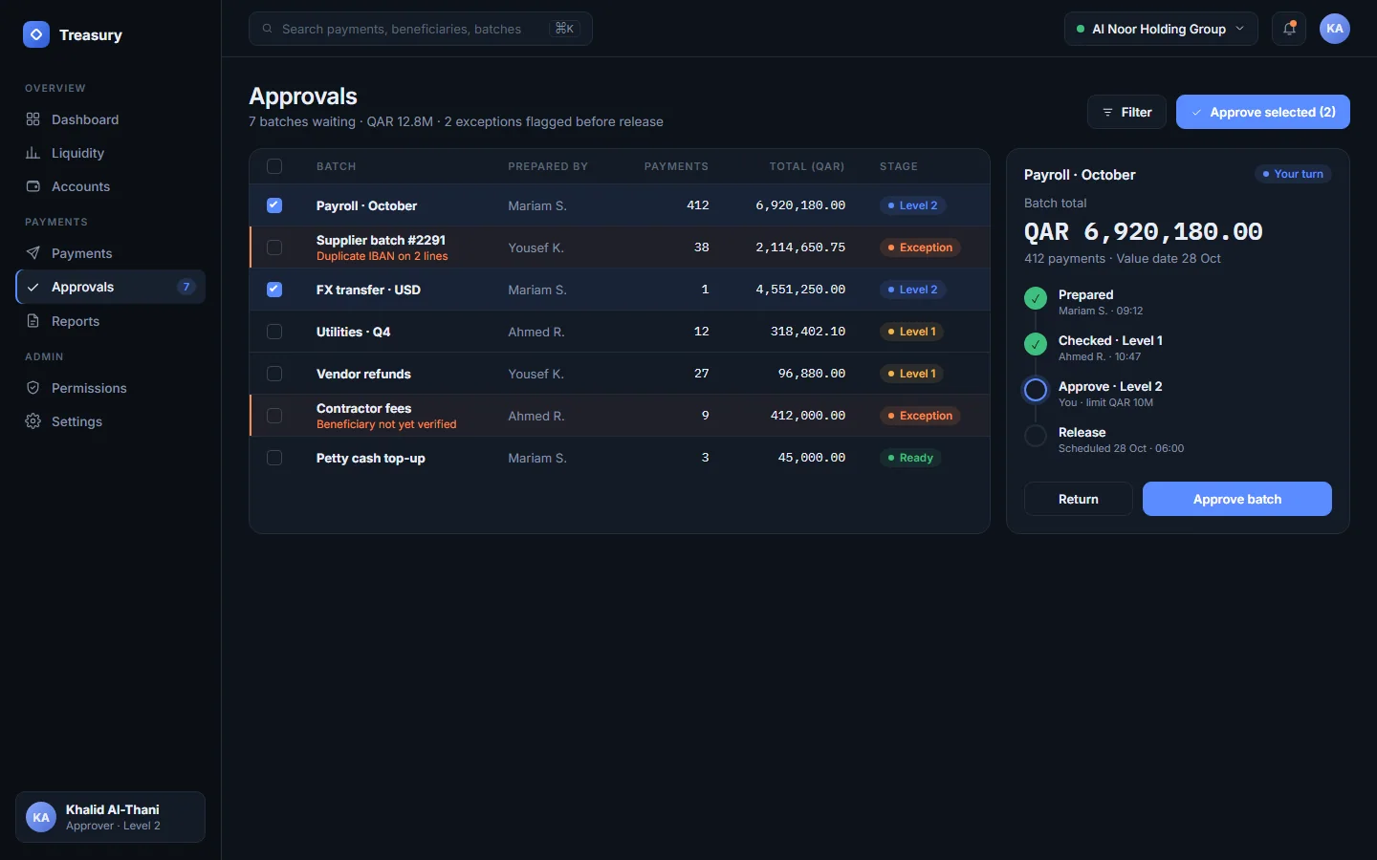Open the notifications bell
Viewport: 1377px width, 860px height.
click(1289, 29)
